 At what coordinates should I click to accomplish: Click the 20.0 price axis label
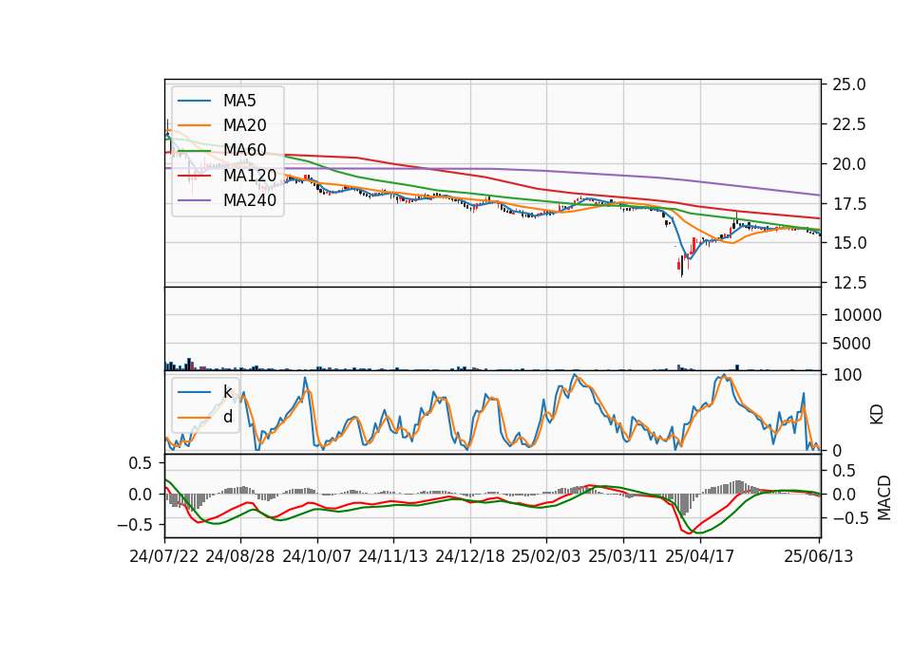849,164
